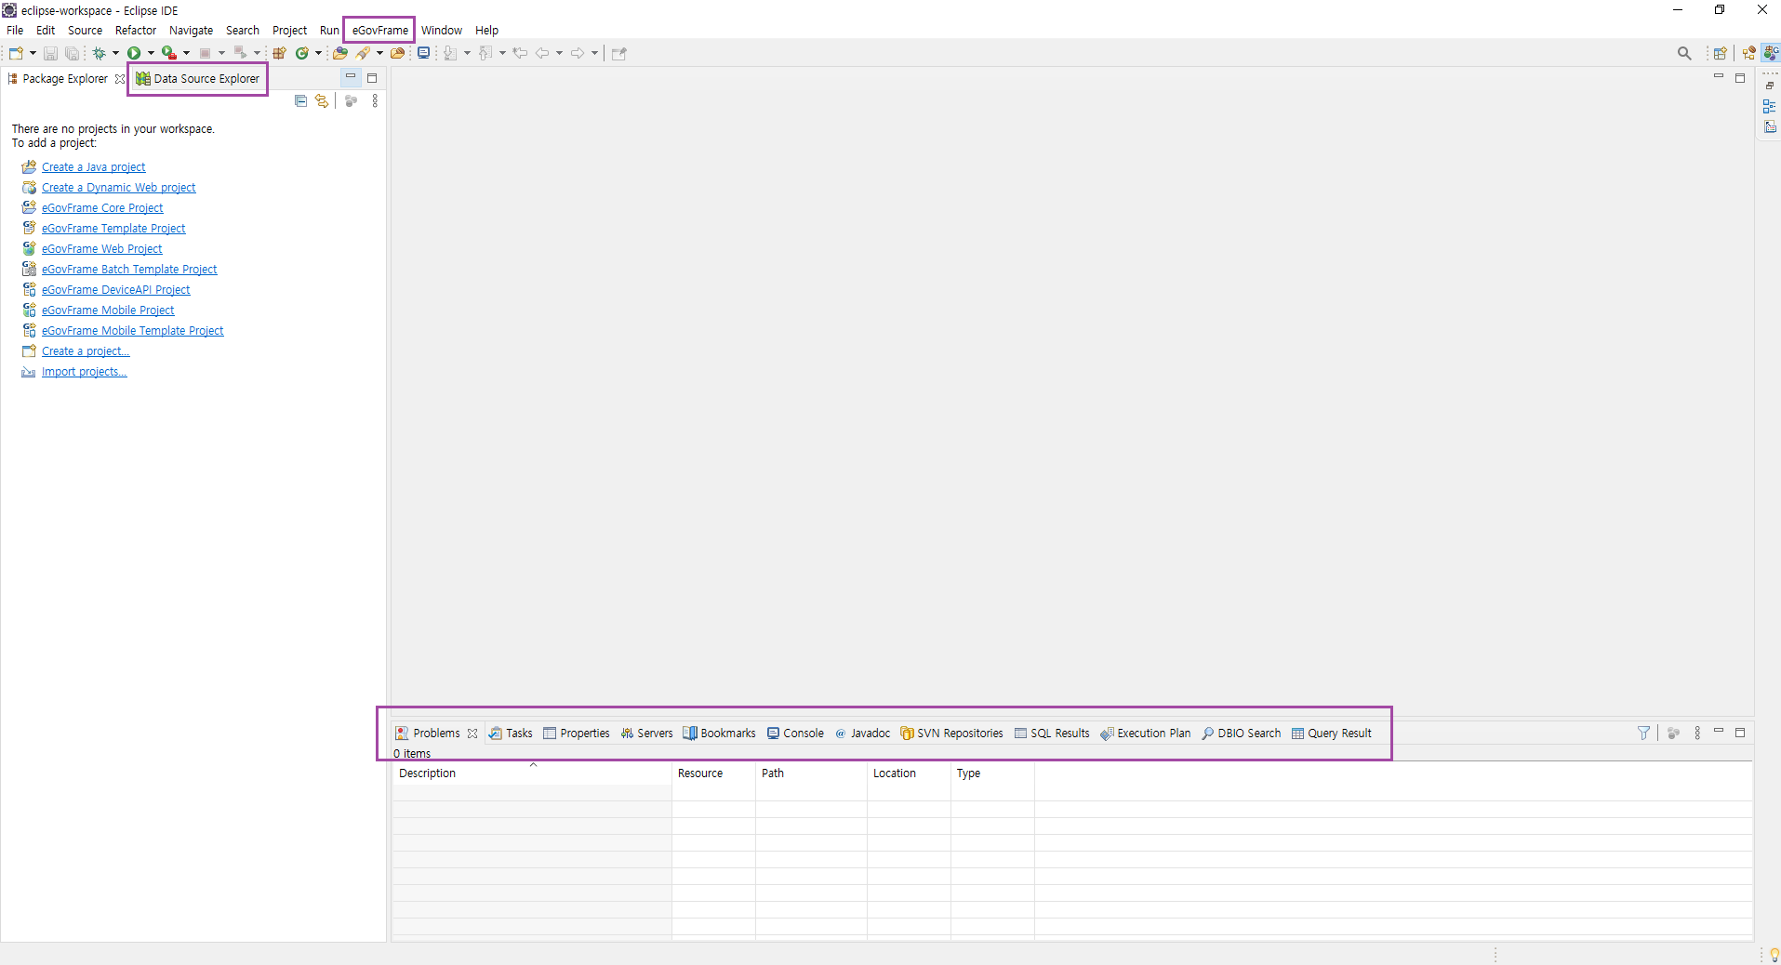Toggle Link with Editor in Package Explorer
The height and width of the screenshot is (965, 1781).
click(x=322, y=100)
